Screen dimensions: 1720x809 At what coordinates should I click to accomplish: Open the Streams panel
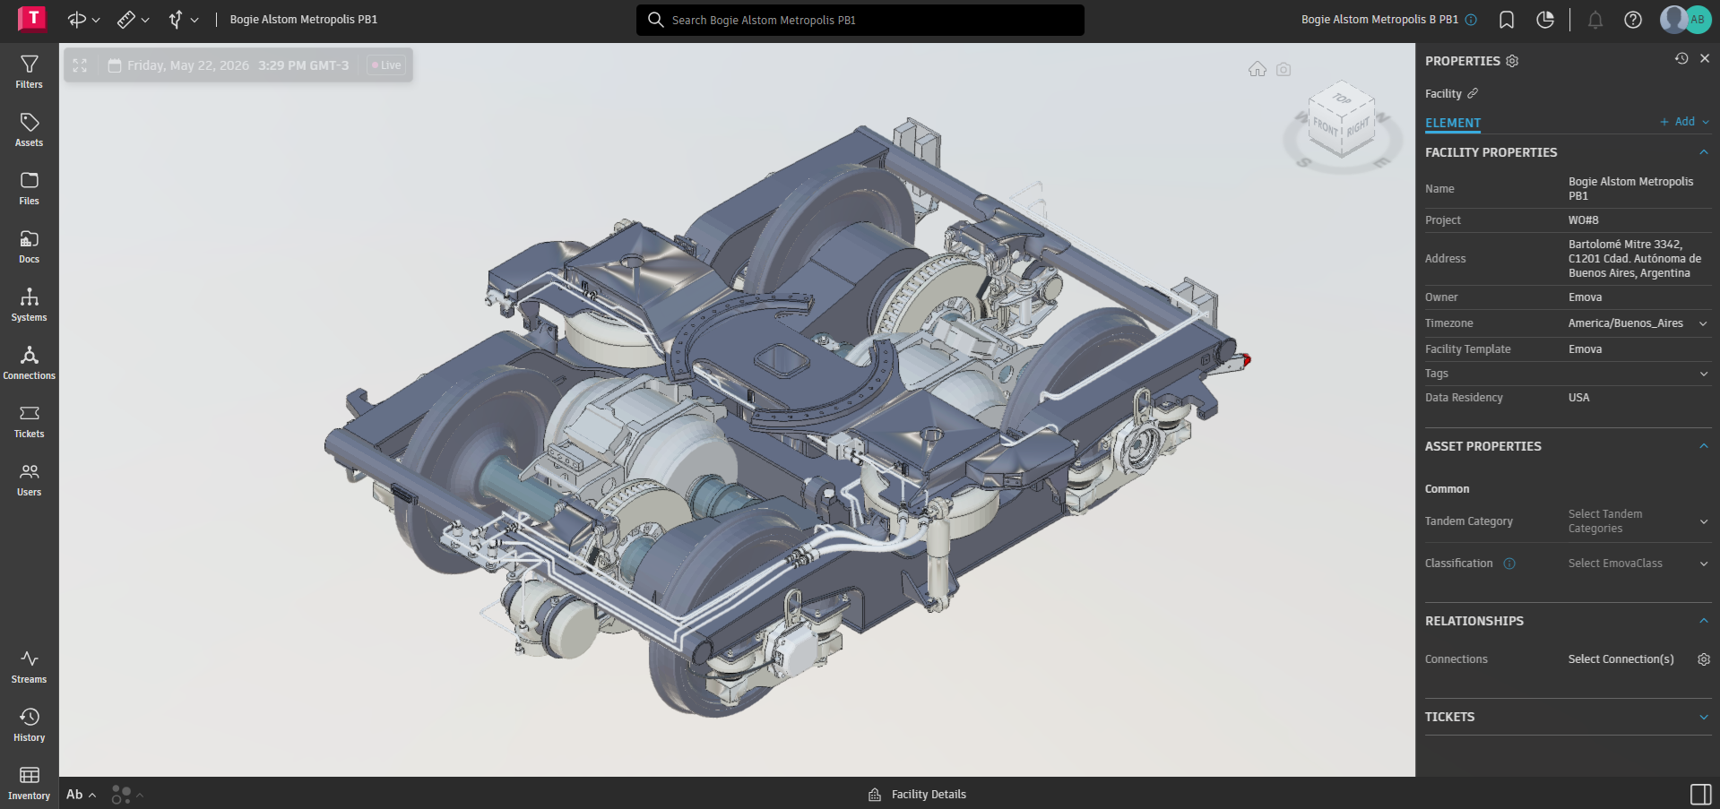(29, 667)
